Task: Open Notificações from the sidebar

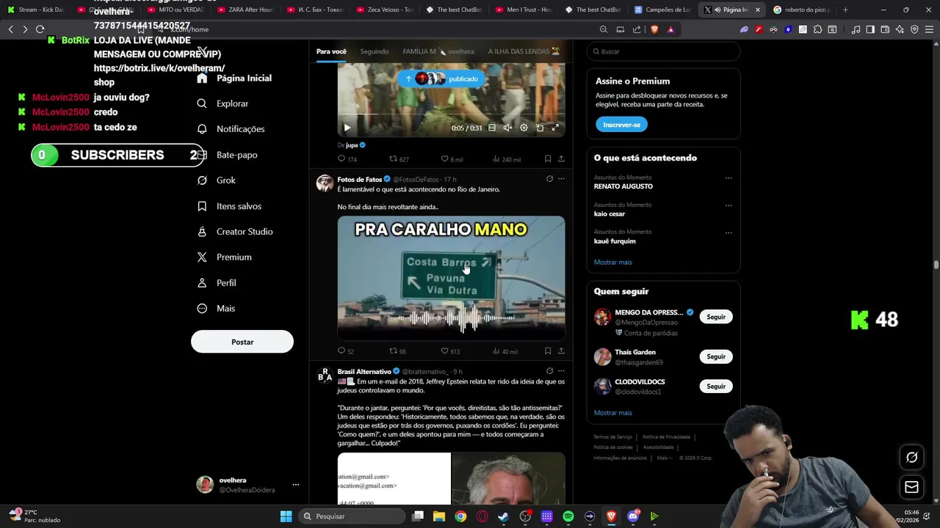Action: click(231, 129)
